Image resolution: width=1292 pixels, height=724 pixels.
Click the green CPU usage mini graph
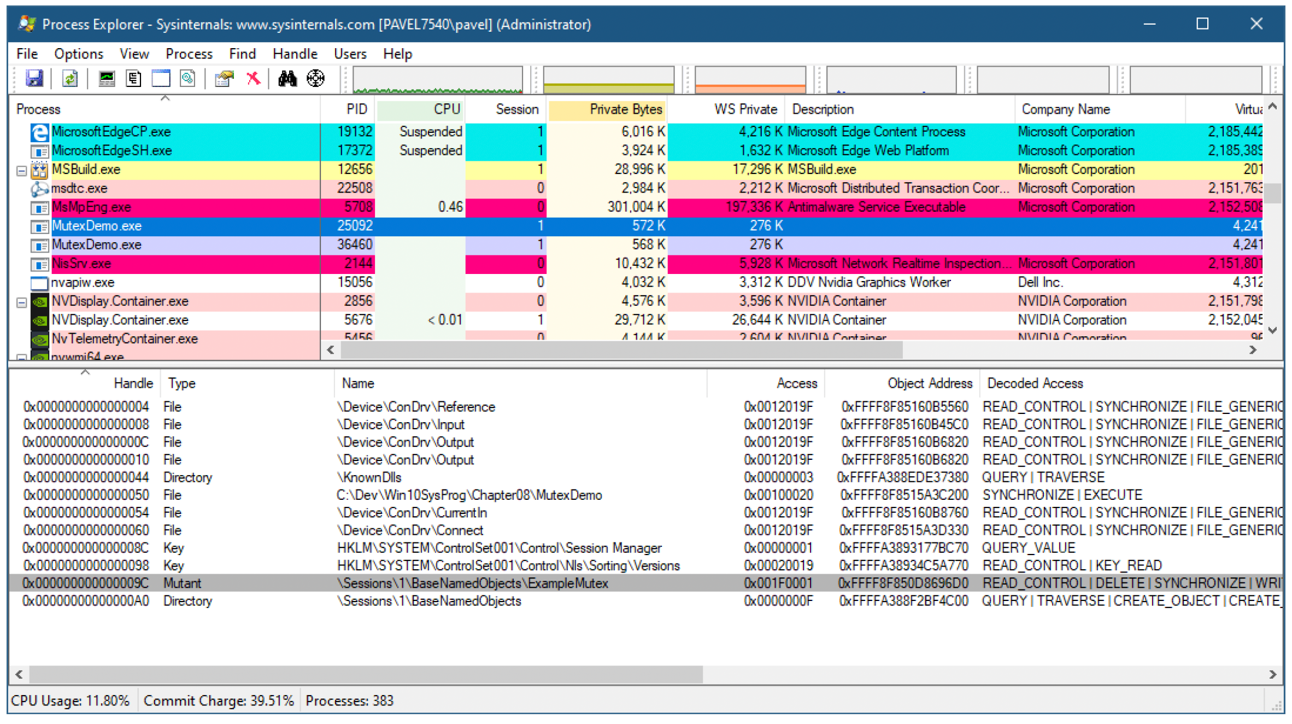(438, 80)
